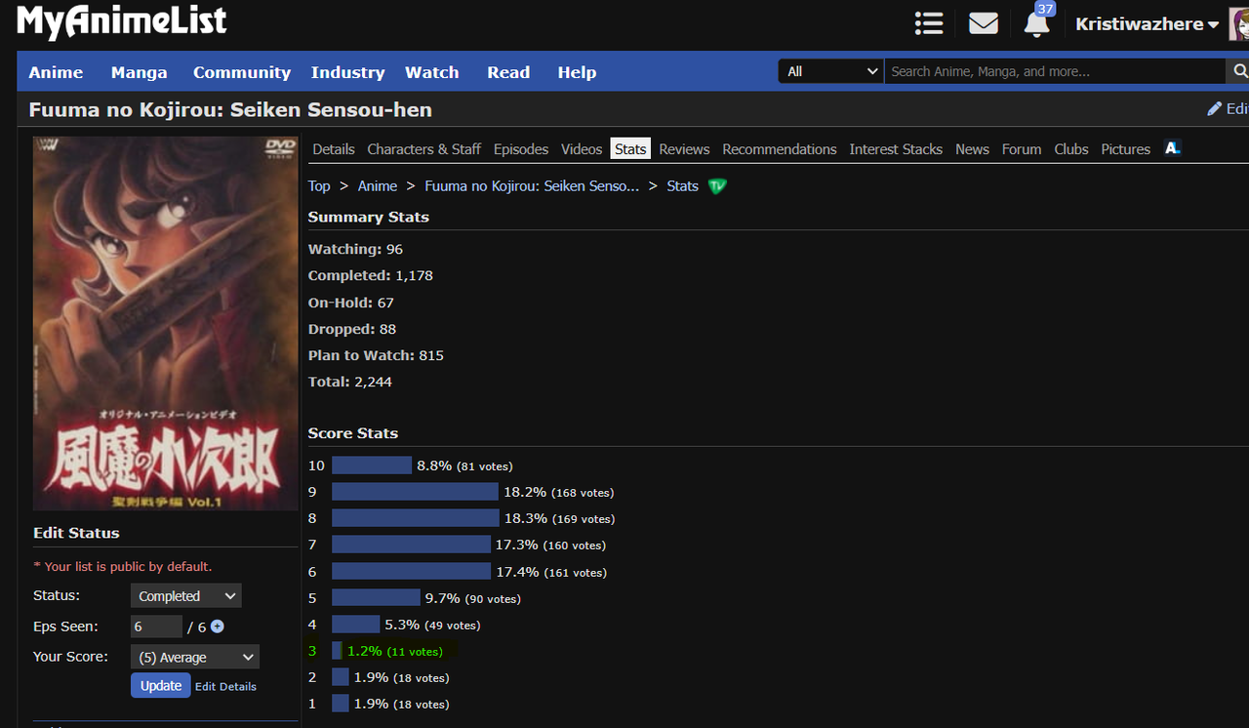Open the Anime menu
This screenshot has width=1249, height=728.
(x=56, y=72)
